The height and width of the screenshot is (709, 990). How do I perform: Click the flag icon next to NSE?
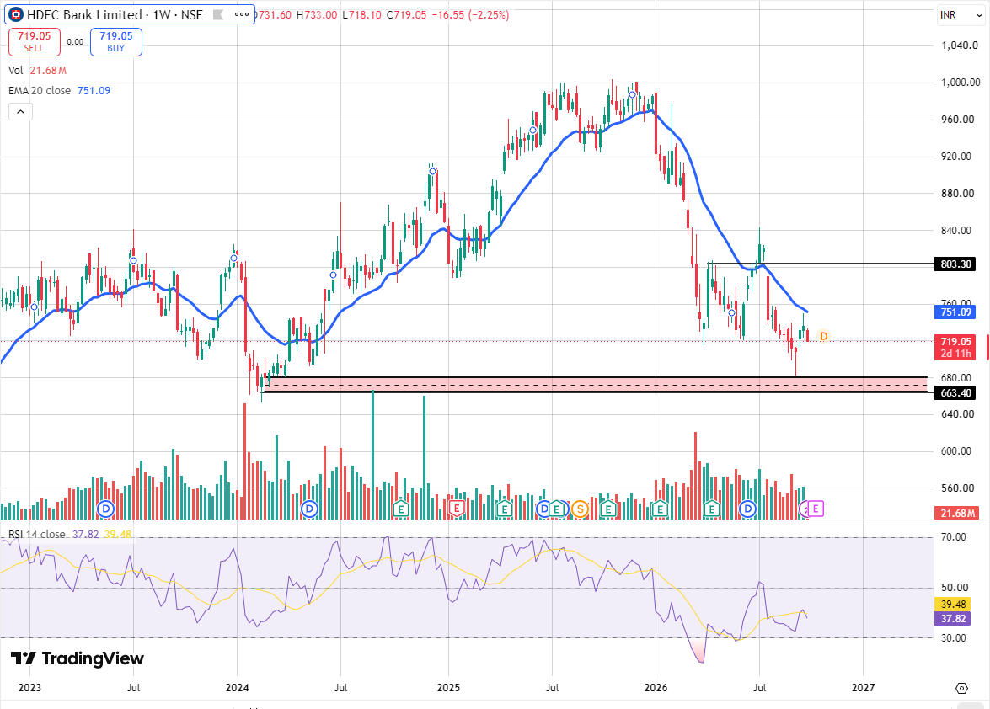coord(218,14)
